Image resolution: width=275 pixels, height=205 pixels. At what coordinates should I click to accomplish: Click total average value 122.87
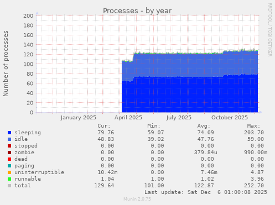pos(204,186)
